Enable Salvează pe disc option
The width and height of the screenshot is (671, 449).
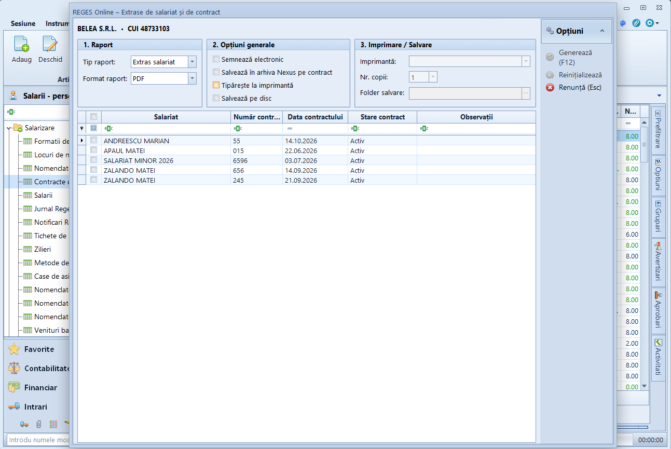216,98
